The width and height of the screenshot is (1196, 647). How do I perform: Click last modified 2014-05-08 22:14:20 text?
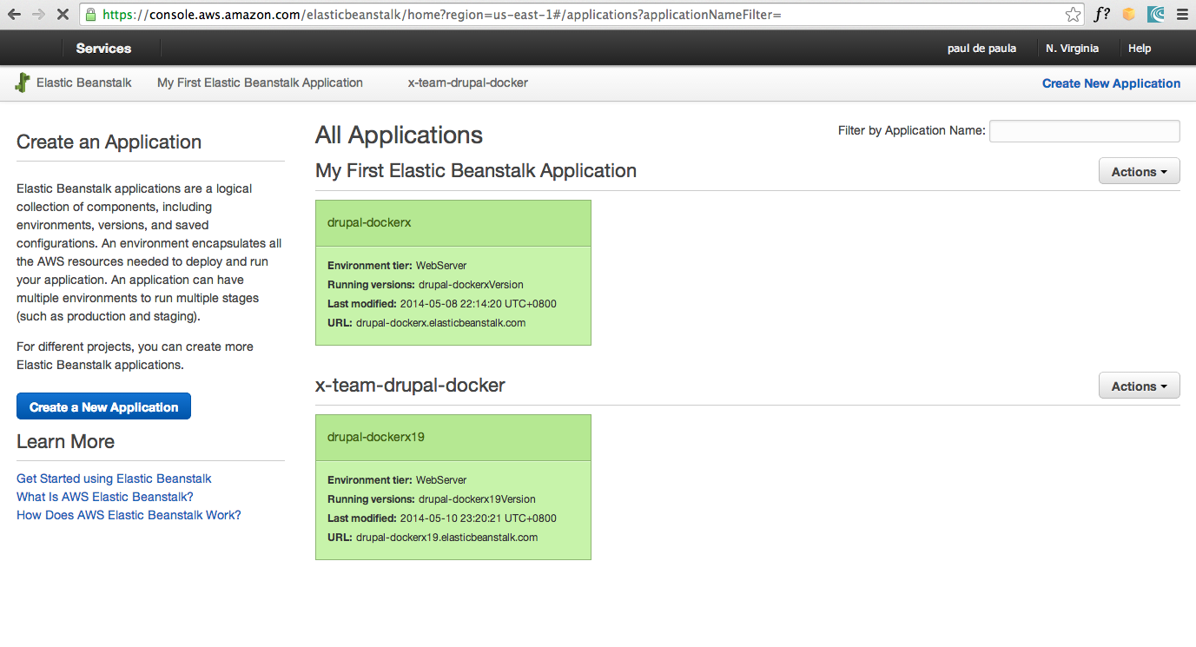click(479, 304)
